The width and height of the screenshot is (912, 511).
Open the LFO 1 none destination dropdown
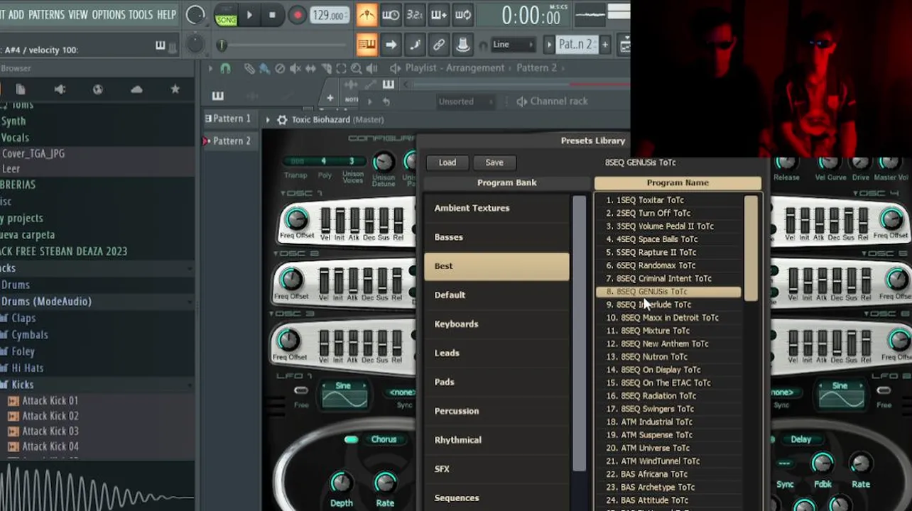coord(401,392)
